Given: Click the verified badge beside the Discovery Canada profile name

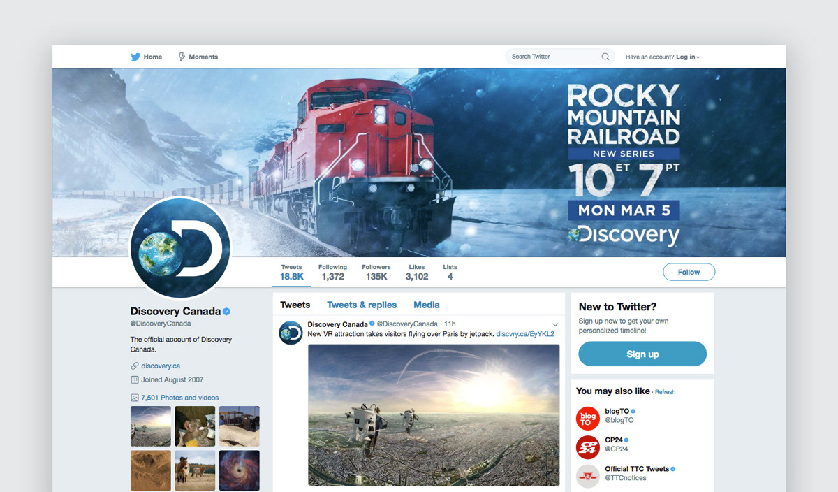Looking at the screenshot, I should (x=227, y=312).
